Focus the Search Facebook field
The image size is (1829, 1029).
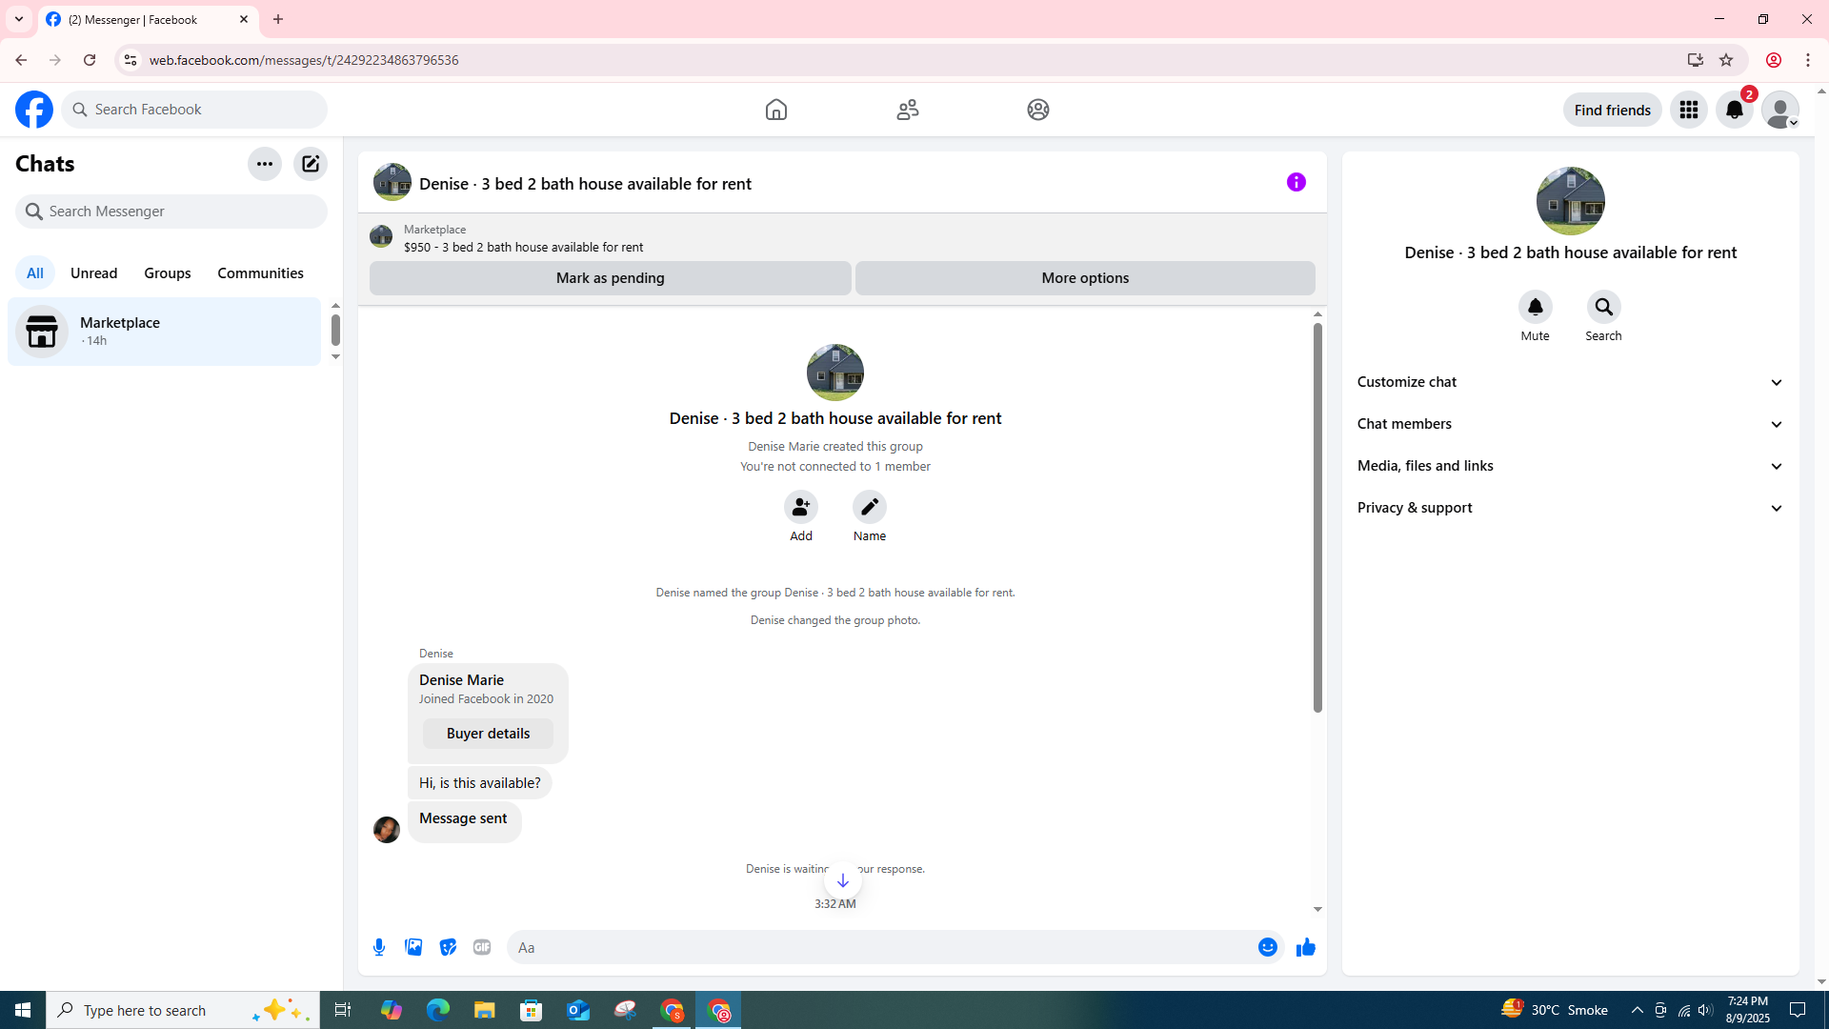point(195,110)
